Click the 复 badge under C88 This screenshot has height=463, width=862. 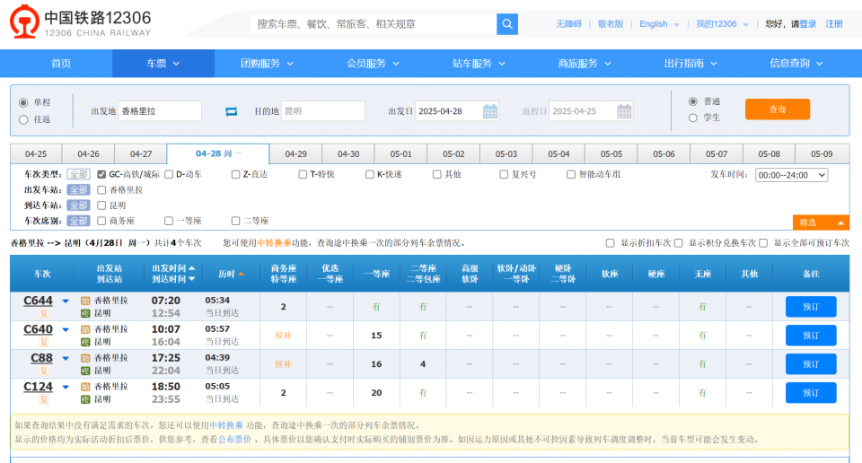click(44, 371)
